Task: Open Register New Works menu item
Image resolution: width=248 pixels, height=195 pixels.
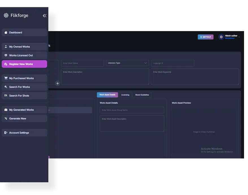Action: [x=24, y=64]
